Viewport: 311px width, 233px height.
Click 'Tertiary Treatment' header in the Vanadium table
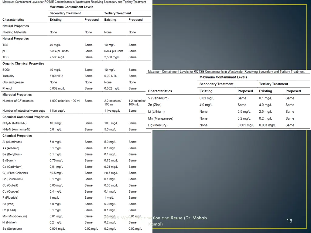point(274,84)
